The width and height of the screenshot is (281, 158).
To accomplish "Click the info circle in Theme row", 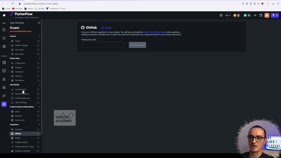I will click(x=38, y=41).
